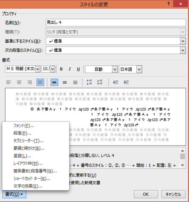Click the 書式(O) dropdown button

(14, 194)
